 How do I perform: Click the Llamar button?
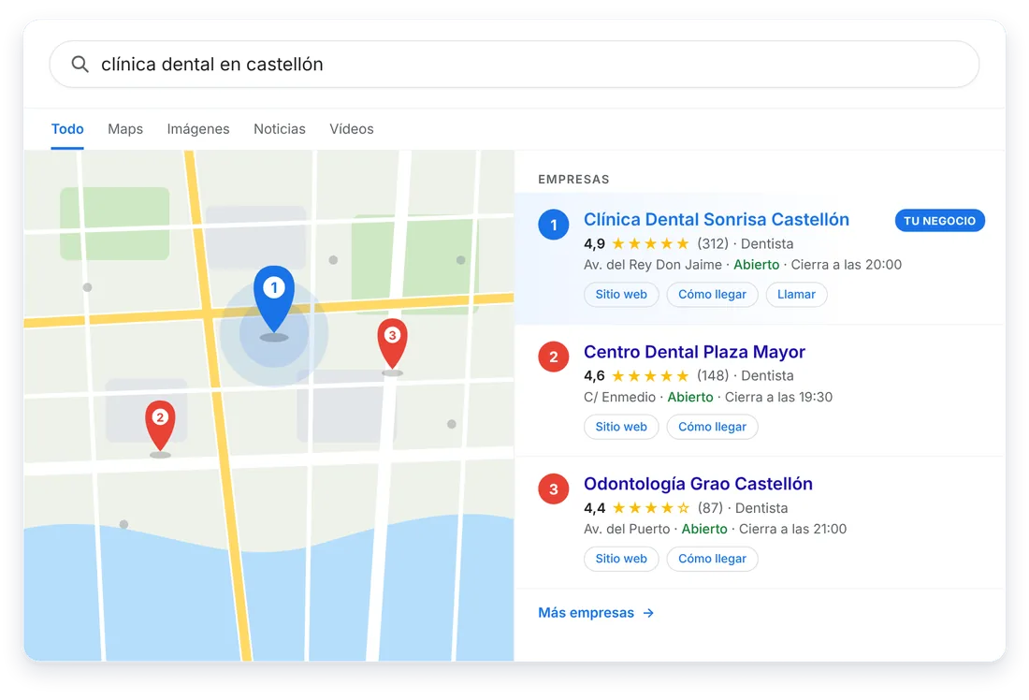tap(796, 294)
